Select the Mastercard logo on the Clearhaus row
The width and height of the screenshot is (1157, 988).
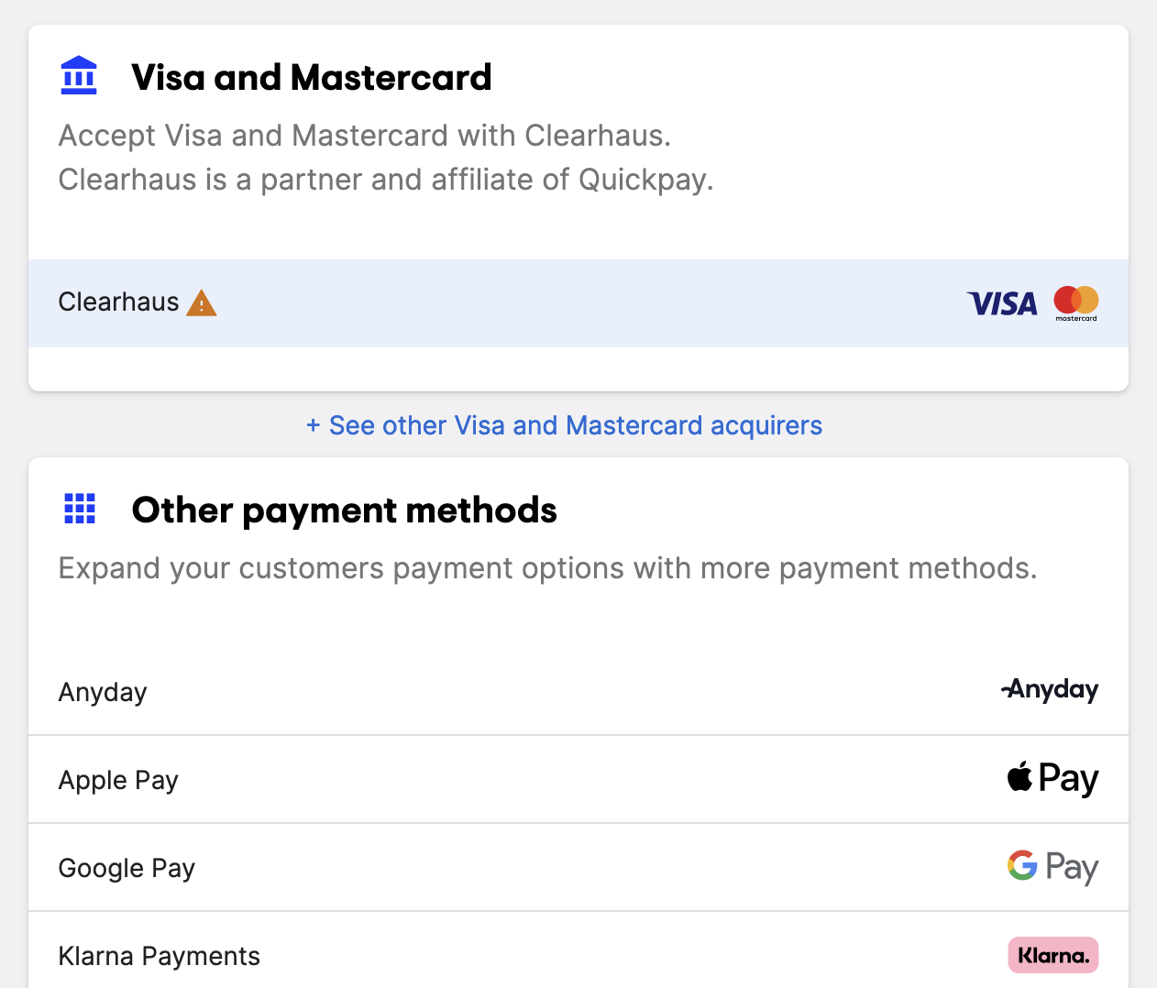coord(1074,303)
